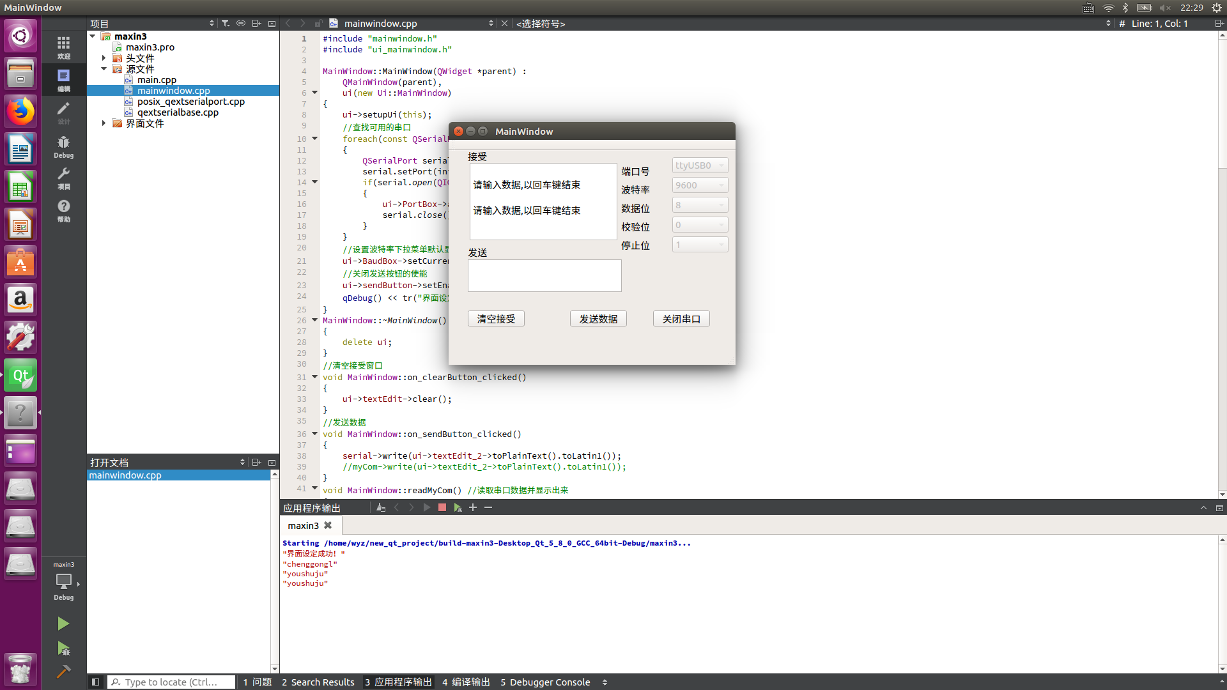Expand the 头文件 folder
Screen dimensions: 1227x690
pyautogui.click(x=104, y=58)
